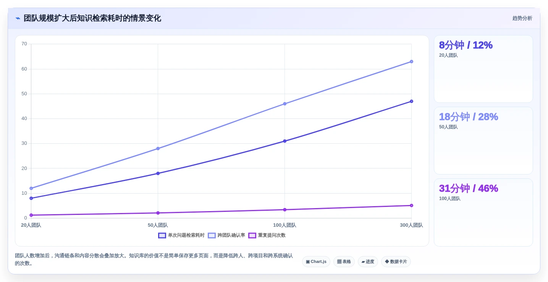Image resolution: width=548 pixels, height=282 pixels.
Task: Click the 重复提问次数 point at 300人团队
Action: (411, 205)
